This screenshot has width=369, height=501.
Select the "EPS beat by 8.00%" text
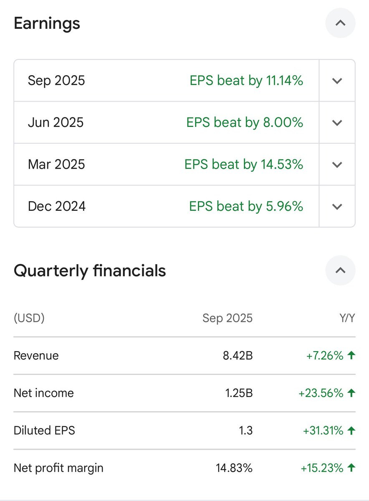(245, 123)
